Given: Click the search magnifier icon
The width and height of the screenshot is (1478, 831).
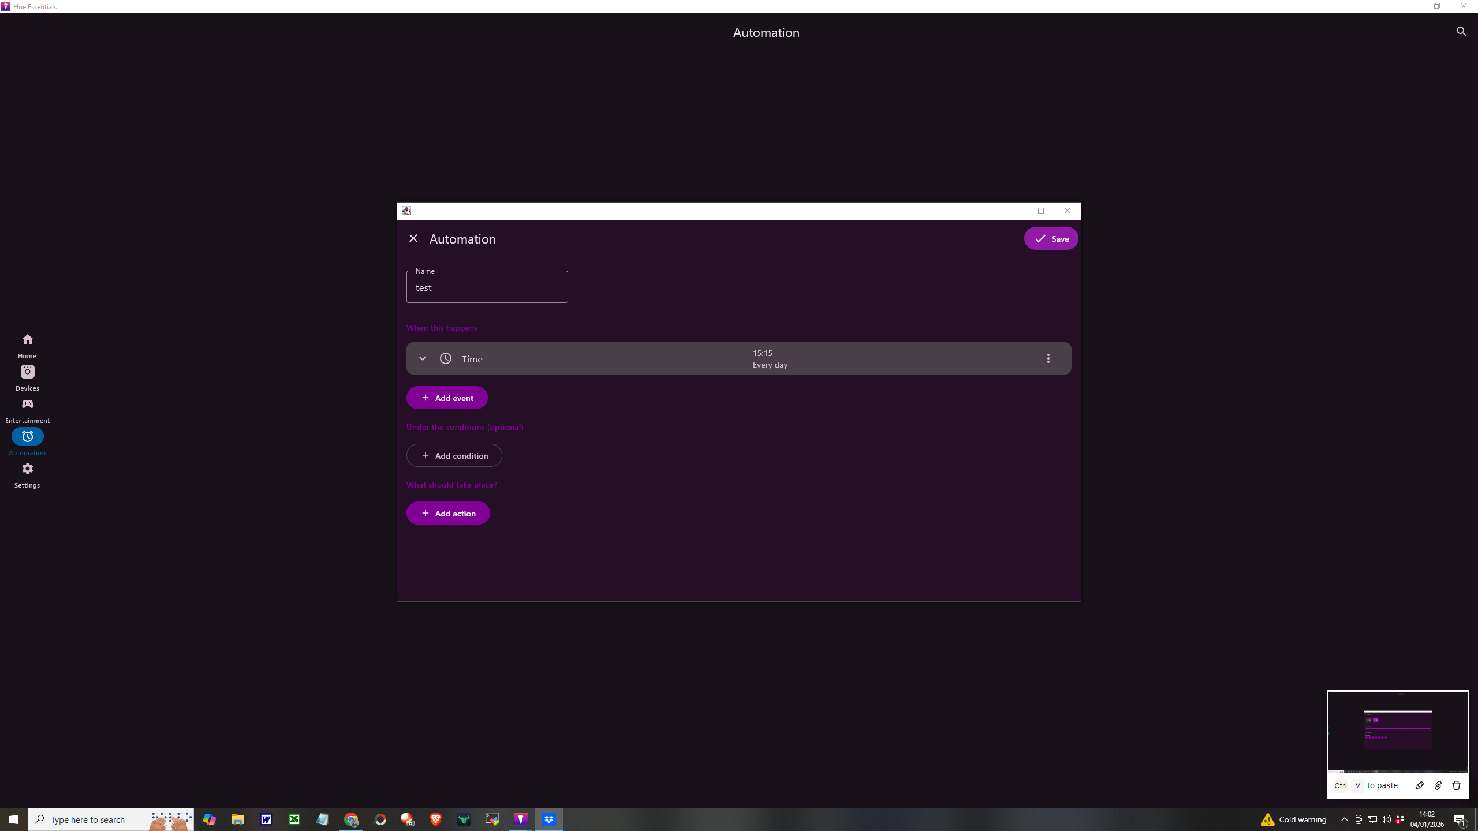Looking at the screenshot, I should click(x=1461, y=32).
